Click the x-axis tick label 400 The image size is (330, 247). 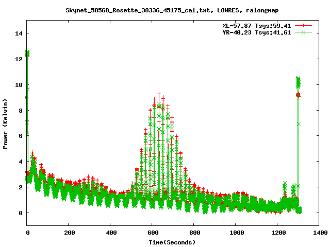click(x=111, y=233)
